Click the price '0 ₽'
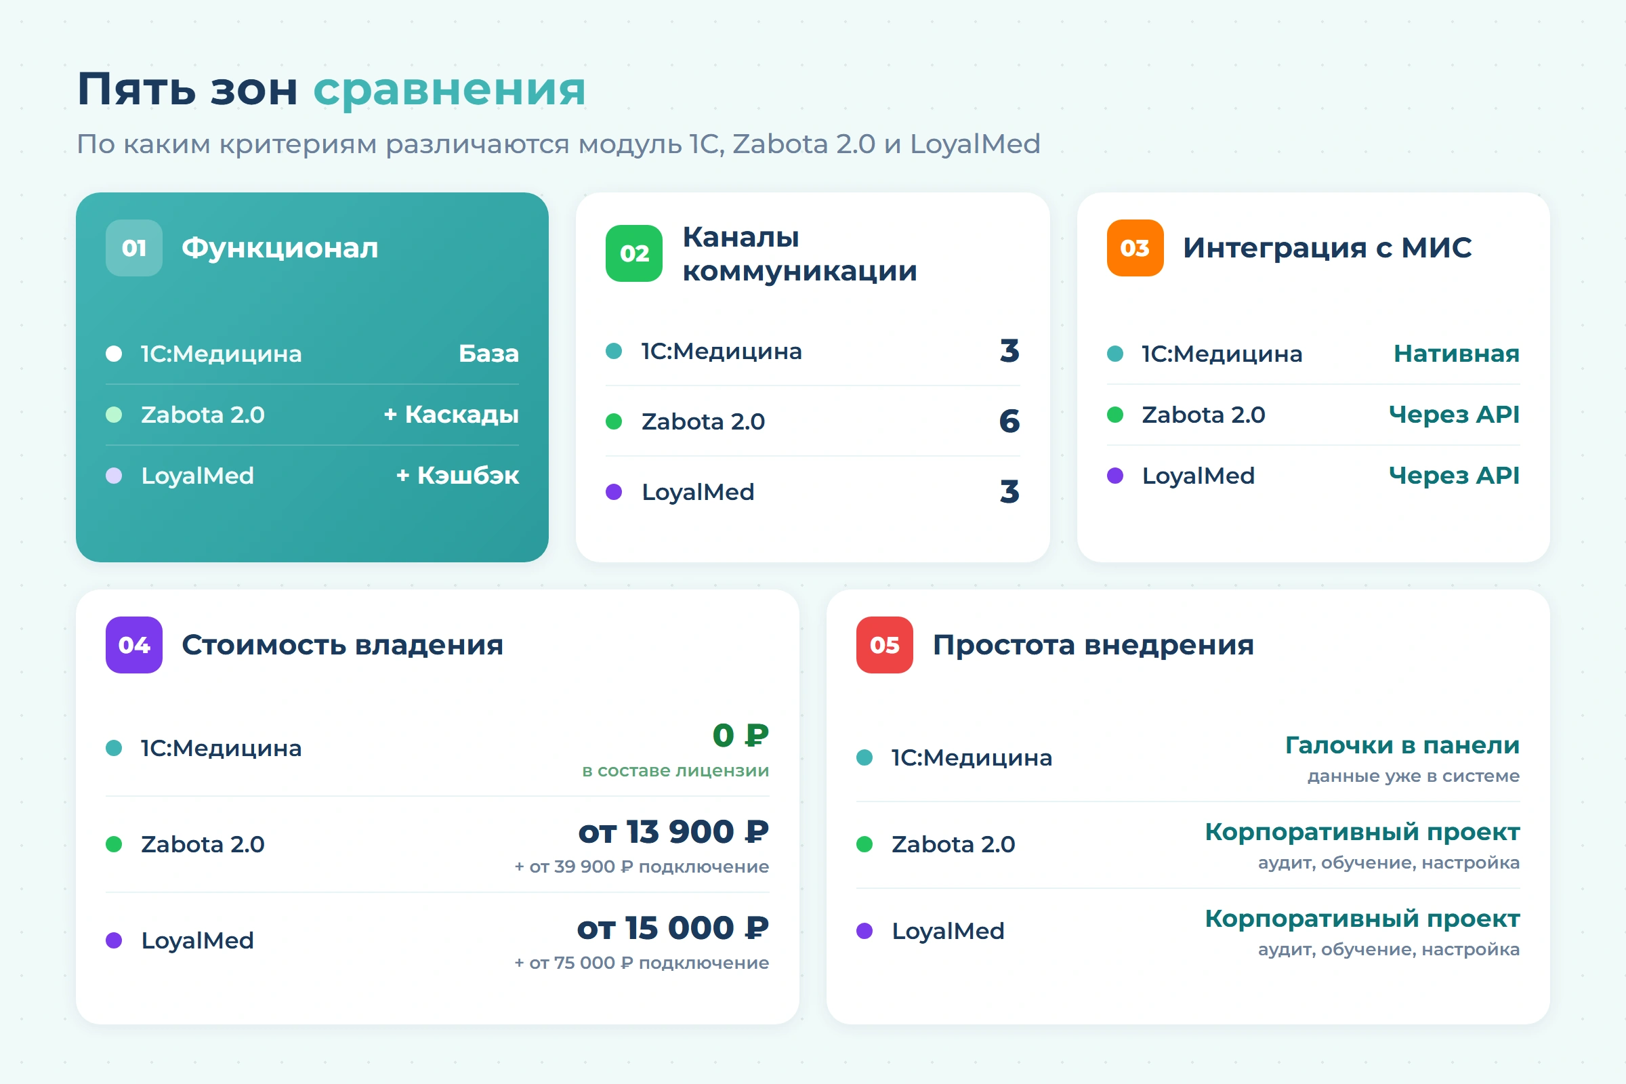The width and height of the screenshot is (1626, 1084). coord(741,736)
